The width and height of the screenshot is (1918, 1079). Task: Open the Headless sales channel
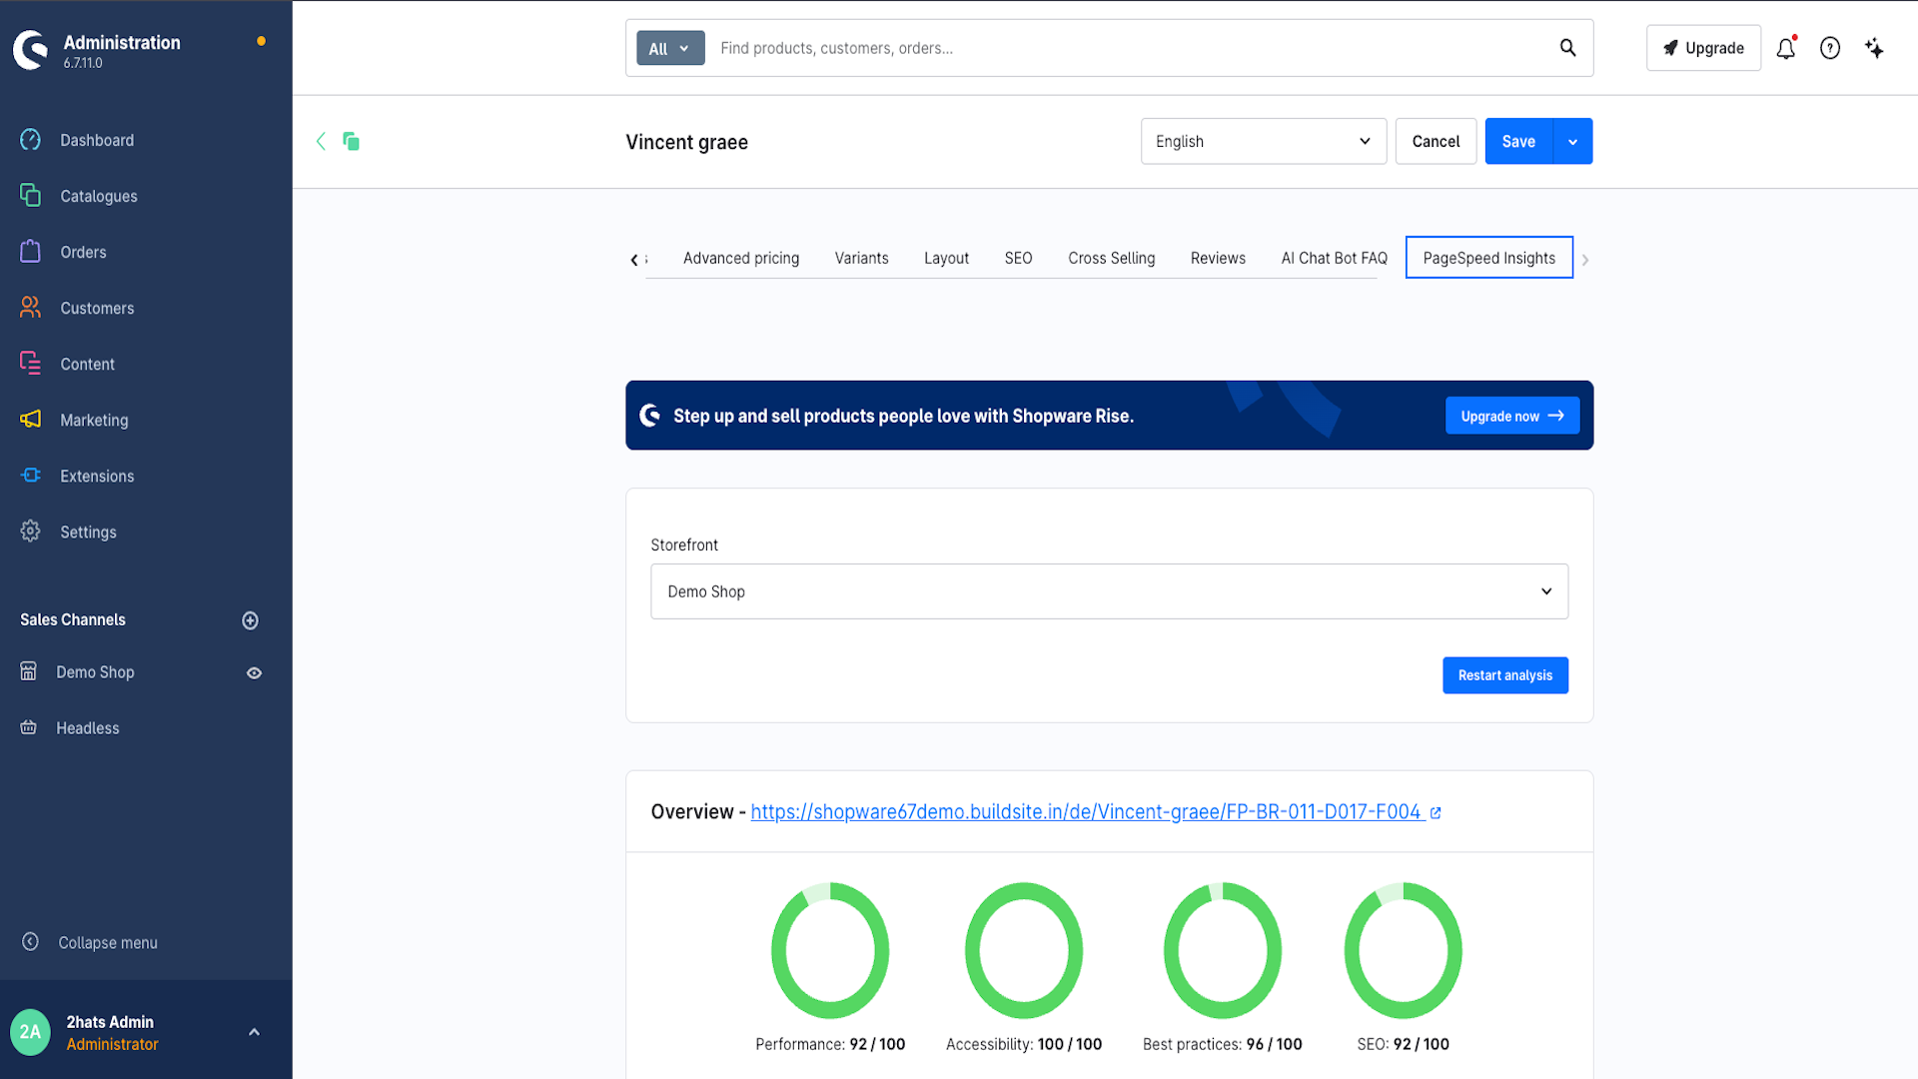(x=88, y=728)
